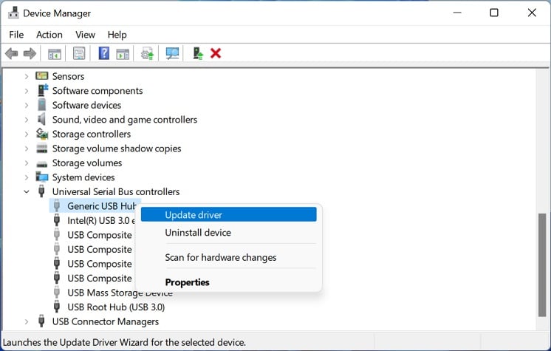Viewport: 551px width, 351px height.
Task: Click the blue Help question mark icon
Action: [104, 53]
